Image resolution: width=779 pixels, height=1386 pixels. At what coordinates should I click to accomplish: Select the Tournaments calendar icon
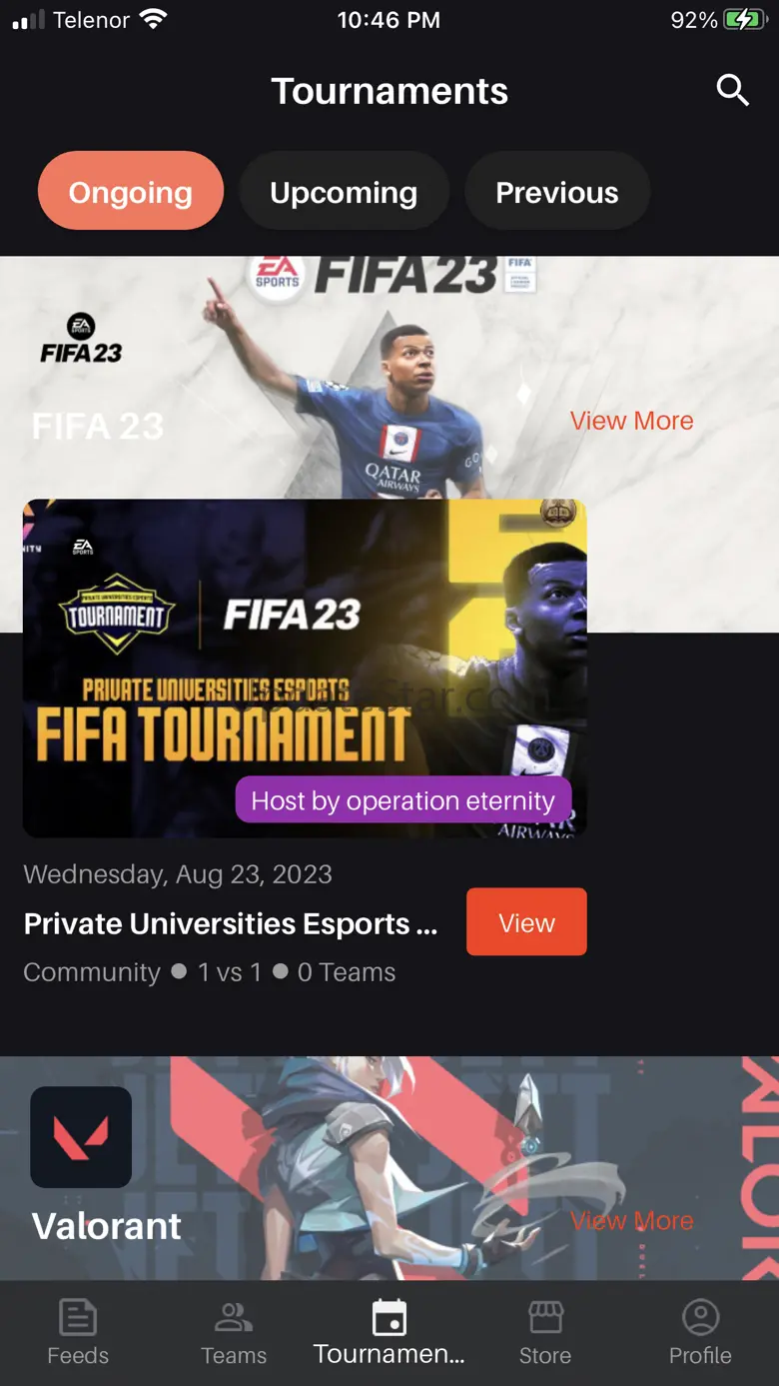pyautogui.click(x=389, y=1317)
